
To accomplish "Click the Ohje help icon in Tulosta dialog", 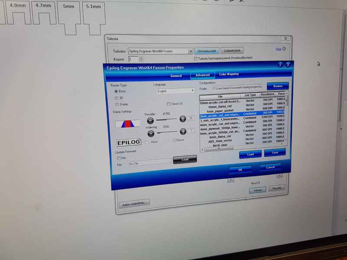I will point(284,49).
